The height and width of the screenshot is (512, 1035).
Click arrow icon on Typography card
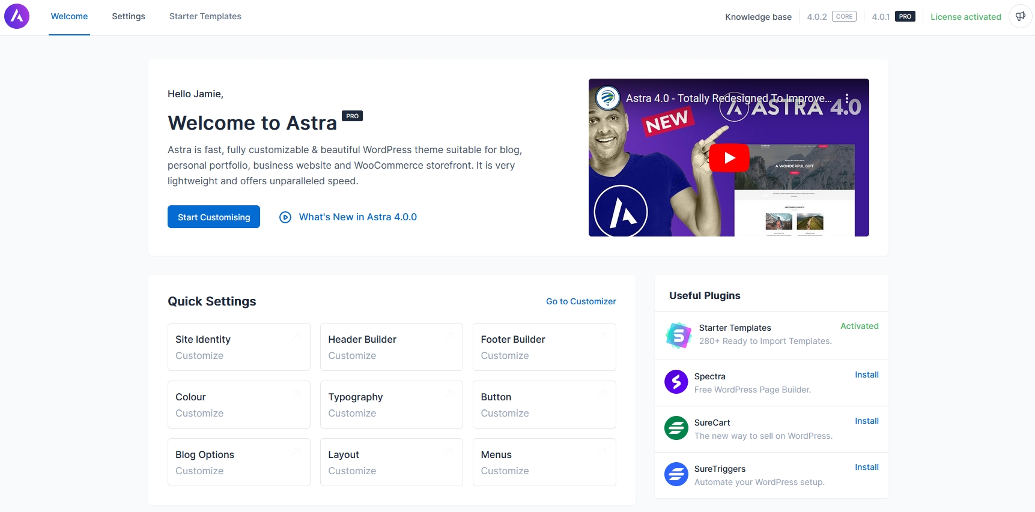tap(449, 394)
